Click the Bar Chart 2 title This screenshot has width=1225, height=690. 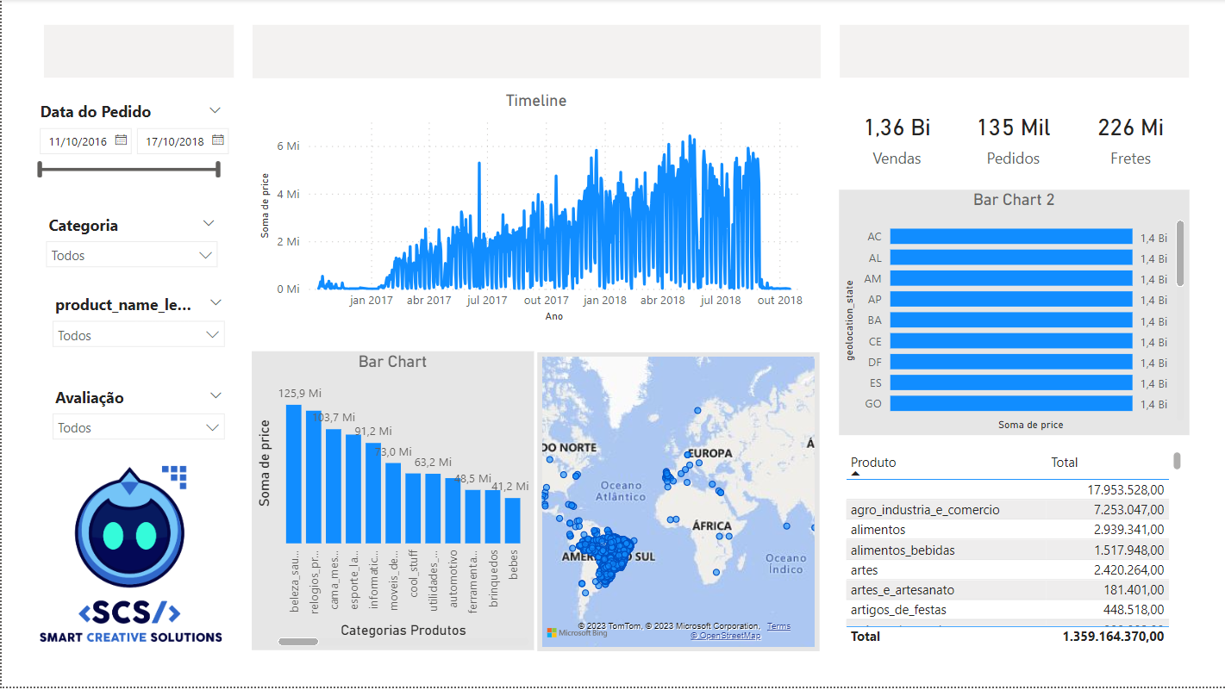pyautogui.click(x=1014, y=199)
